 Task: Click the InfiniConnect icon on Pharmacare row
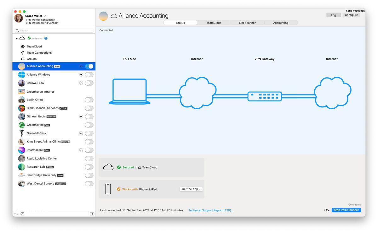pyautogui.click(x=81, y=150)
